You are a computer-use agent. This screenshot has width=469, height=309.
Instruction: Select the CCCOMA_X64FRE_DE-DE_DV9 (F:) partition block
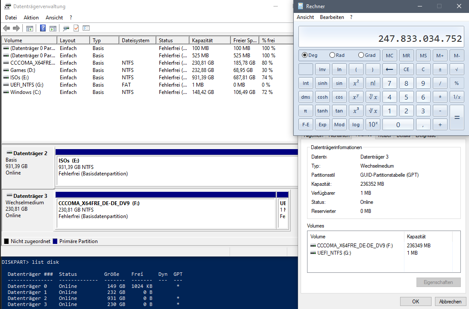click(166, 210)
